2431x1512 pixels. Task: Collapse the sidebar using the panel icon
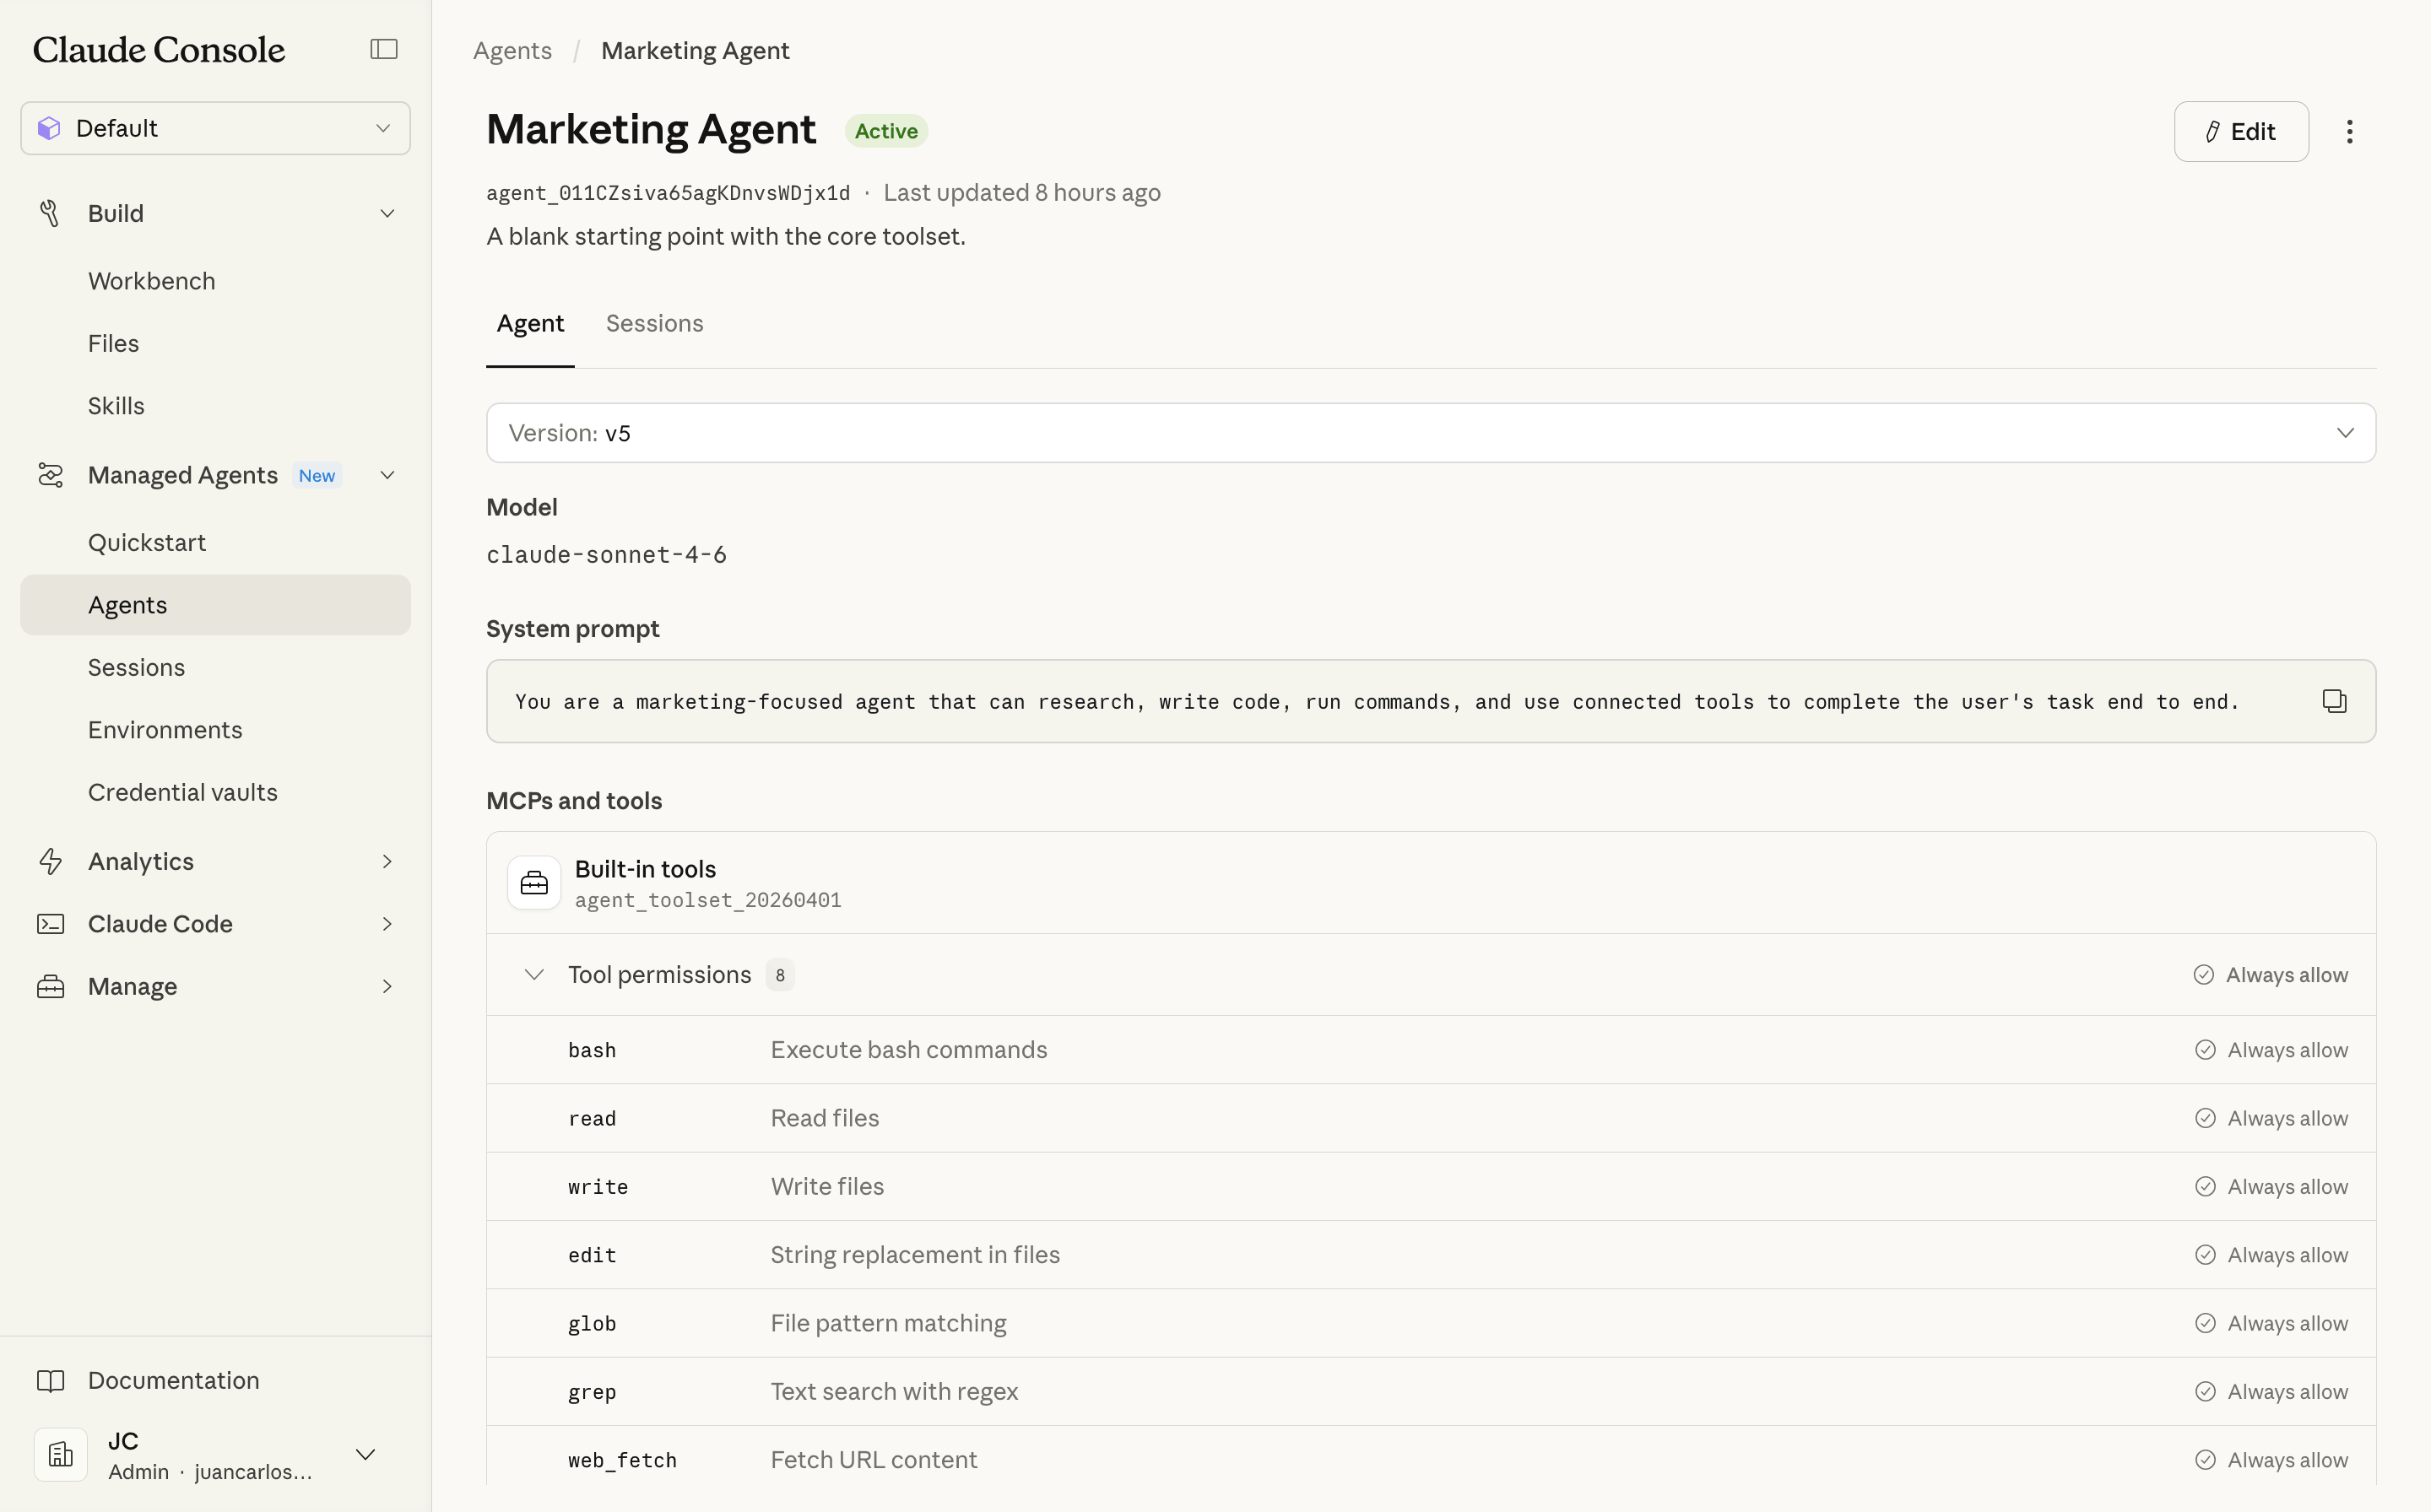[383, 48]
